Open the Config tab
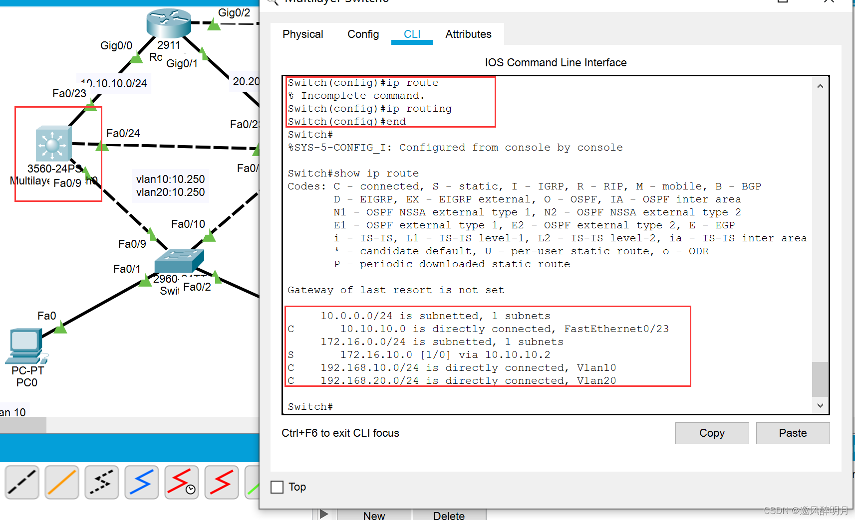 coord(363,34)
